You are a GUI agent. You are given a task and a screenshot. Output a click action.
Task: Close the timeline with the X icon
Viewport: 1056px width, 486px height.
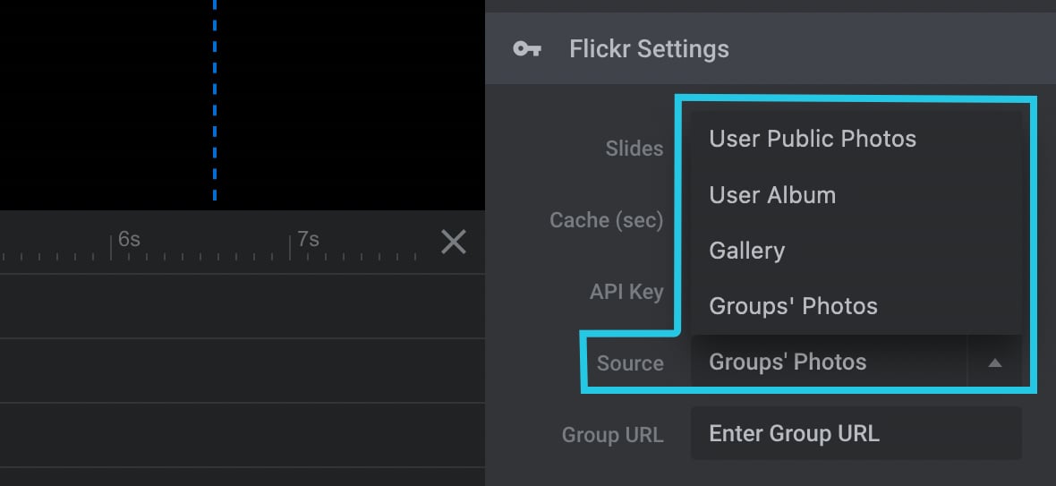pyautogui.click(x=453, y=242)
